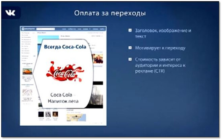Click the VKontakte logo in page header

pos(28,29)
